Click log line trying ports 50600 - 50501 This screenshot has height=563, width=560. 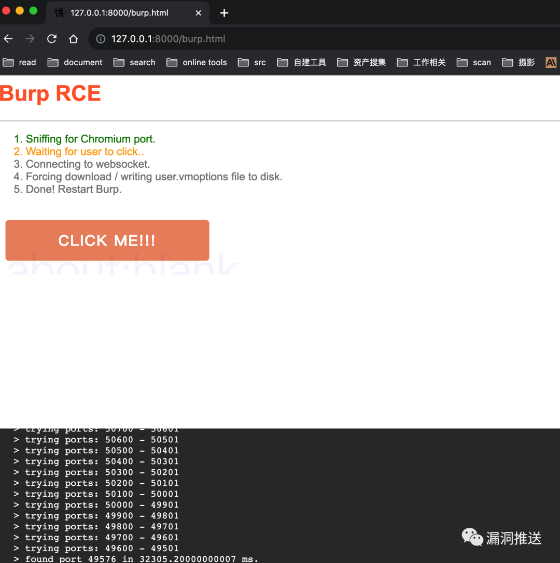click(x=96, y=440)
